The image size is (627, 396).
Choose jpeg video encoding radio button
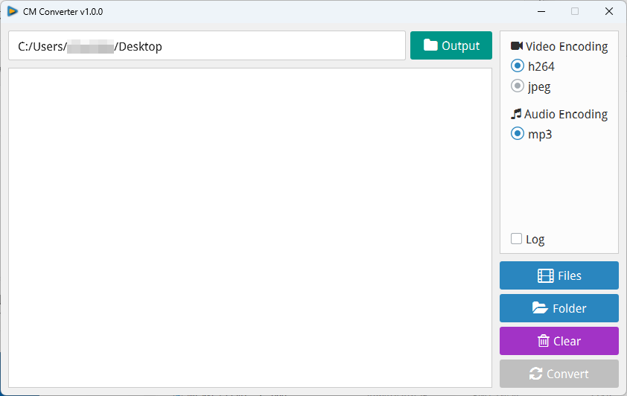(518, 86)
